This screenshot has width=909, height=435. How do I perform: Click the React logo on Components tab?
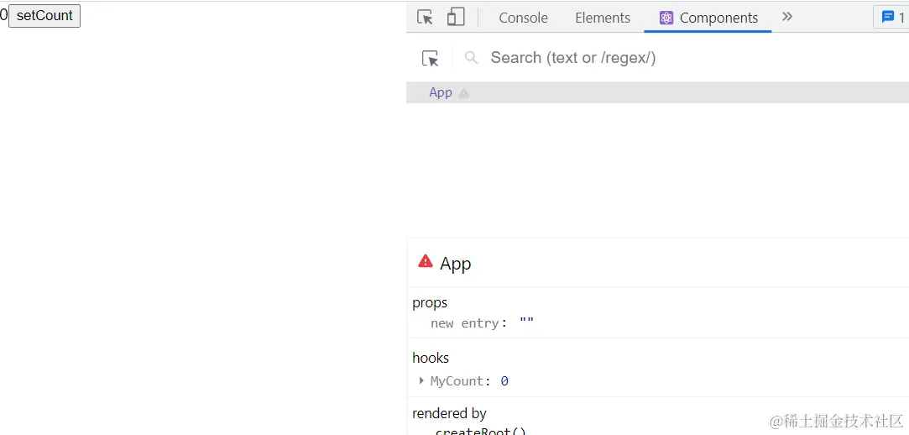coord(666,18)
